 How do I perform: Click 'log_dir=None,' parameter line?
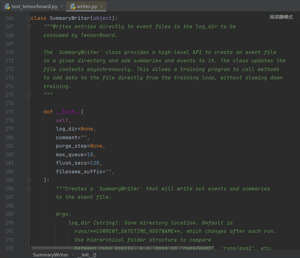(x=76, y=129)
